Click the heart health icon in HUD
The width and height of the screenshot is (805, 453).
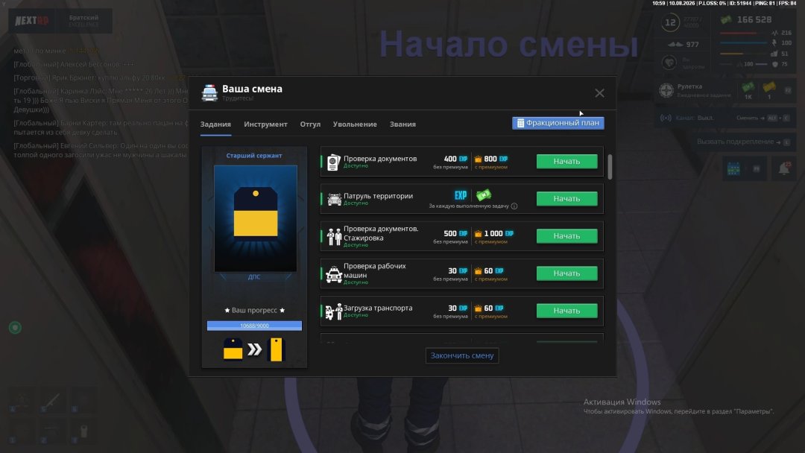[x=669, y=63]
